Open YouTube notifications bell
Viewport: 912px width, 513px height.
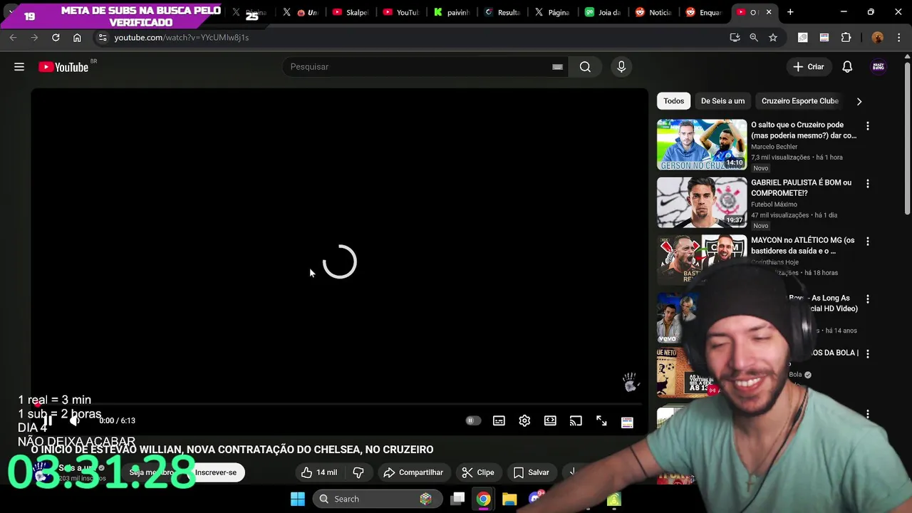[x=847, y=67]
